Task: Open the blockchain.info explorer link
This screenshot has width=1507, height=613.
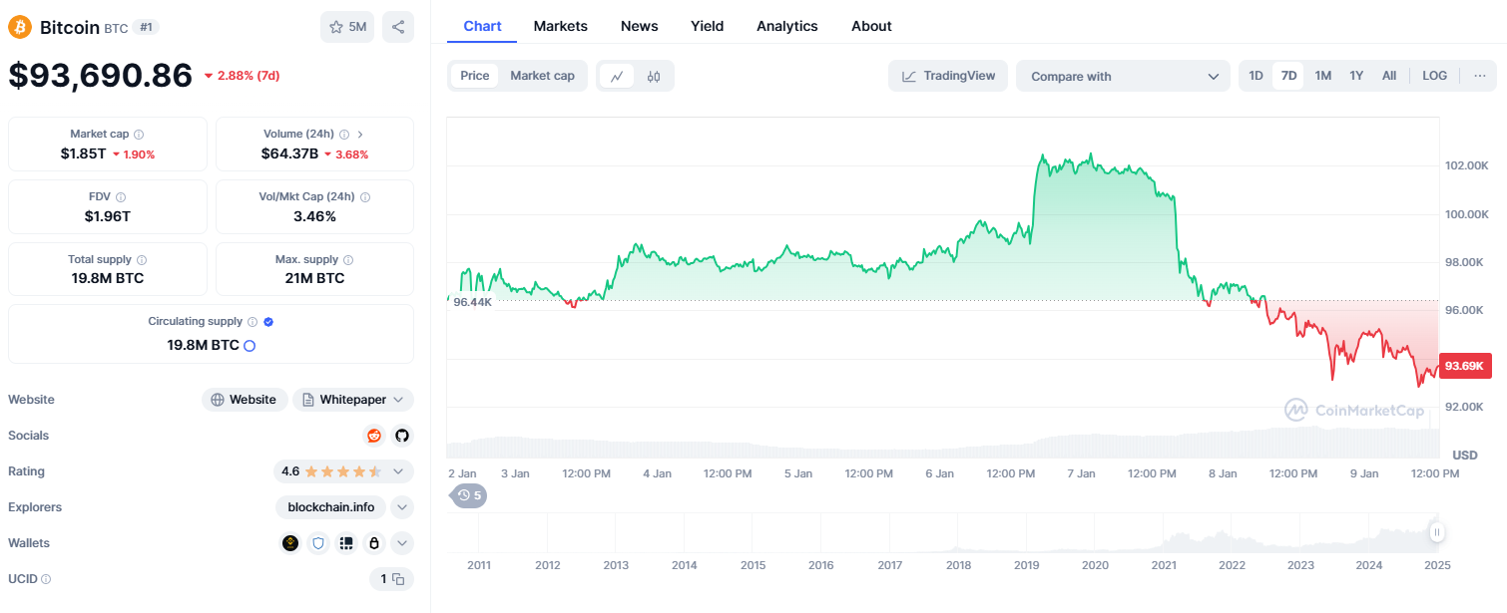Action: tap(330, 507)
